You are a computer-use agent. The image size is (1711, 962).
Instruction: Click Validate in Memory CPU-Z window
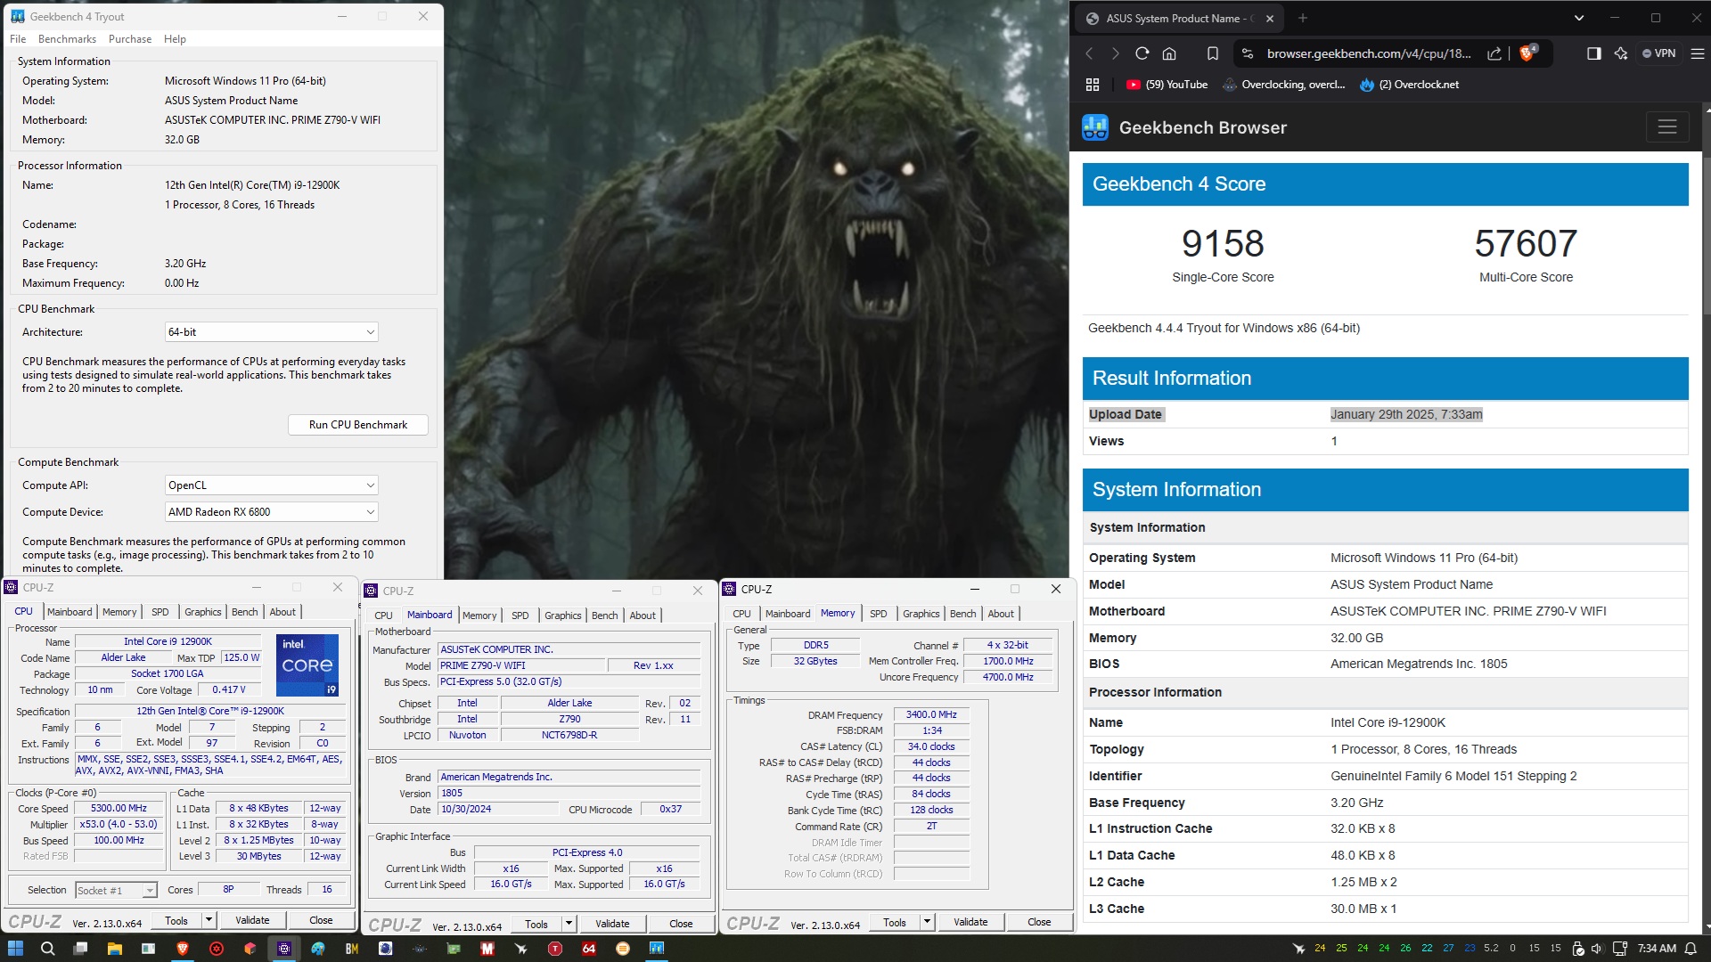(x=970, y=922)
